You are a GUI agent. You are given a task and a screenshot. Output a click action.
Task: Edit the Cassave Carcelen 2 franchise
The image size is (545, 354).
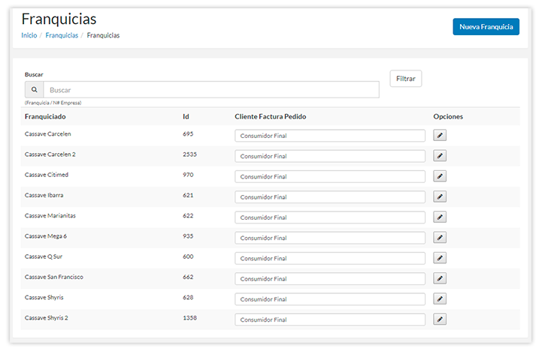441,156
